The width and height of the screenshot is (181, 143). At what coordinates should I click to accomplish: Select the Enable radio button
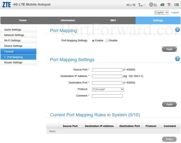pos(93,41)
